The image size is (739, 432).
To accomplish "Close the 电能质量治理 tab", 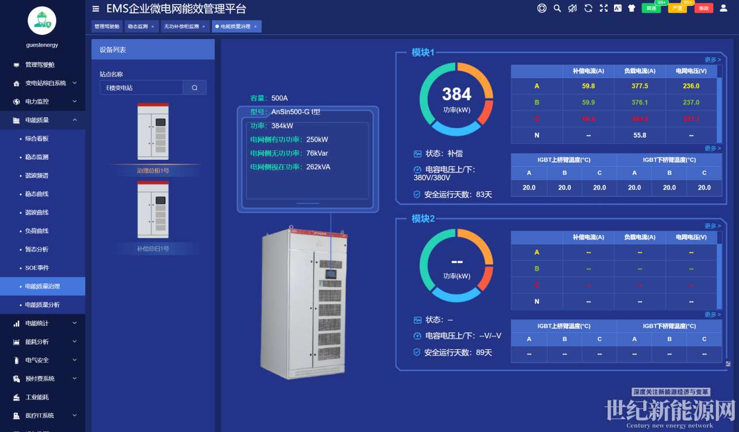I will tap(255, 26).
